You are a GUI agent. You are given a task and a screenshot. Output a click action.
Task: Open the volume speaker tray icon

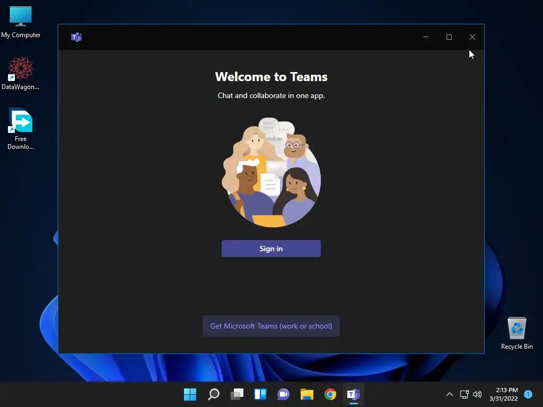pyautogui.click(x=477, y=394)
